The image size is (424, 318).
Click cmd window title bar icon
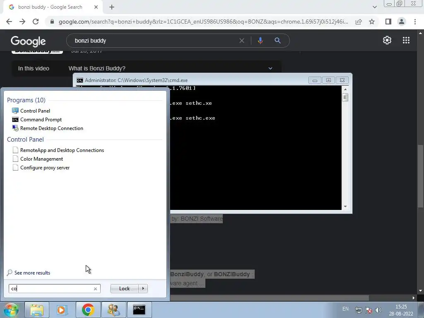point(80,80)
